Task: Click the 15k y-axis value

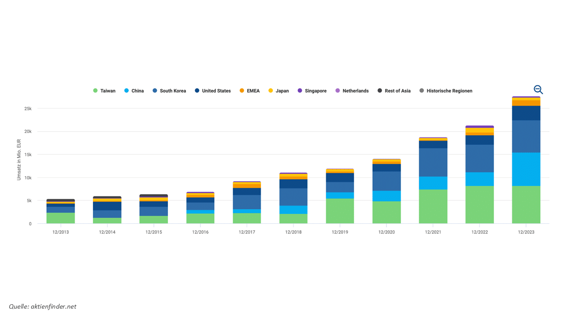Action: (x=28, y=155)
